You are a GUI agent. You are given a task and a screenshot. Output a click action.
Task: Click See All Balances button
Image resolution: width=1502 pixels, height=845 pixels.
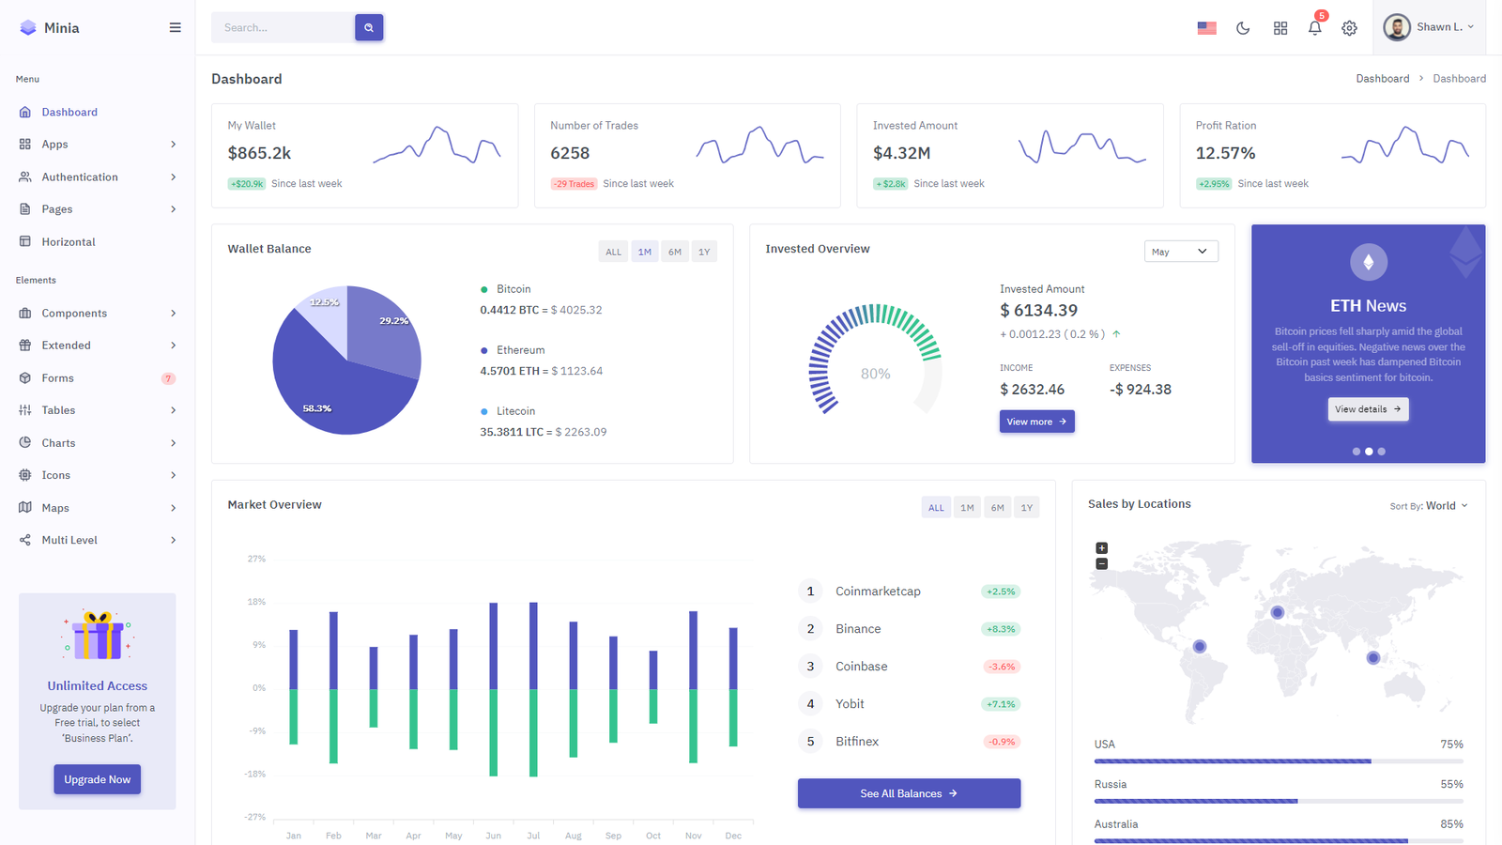click(x=909, y=793)
